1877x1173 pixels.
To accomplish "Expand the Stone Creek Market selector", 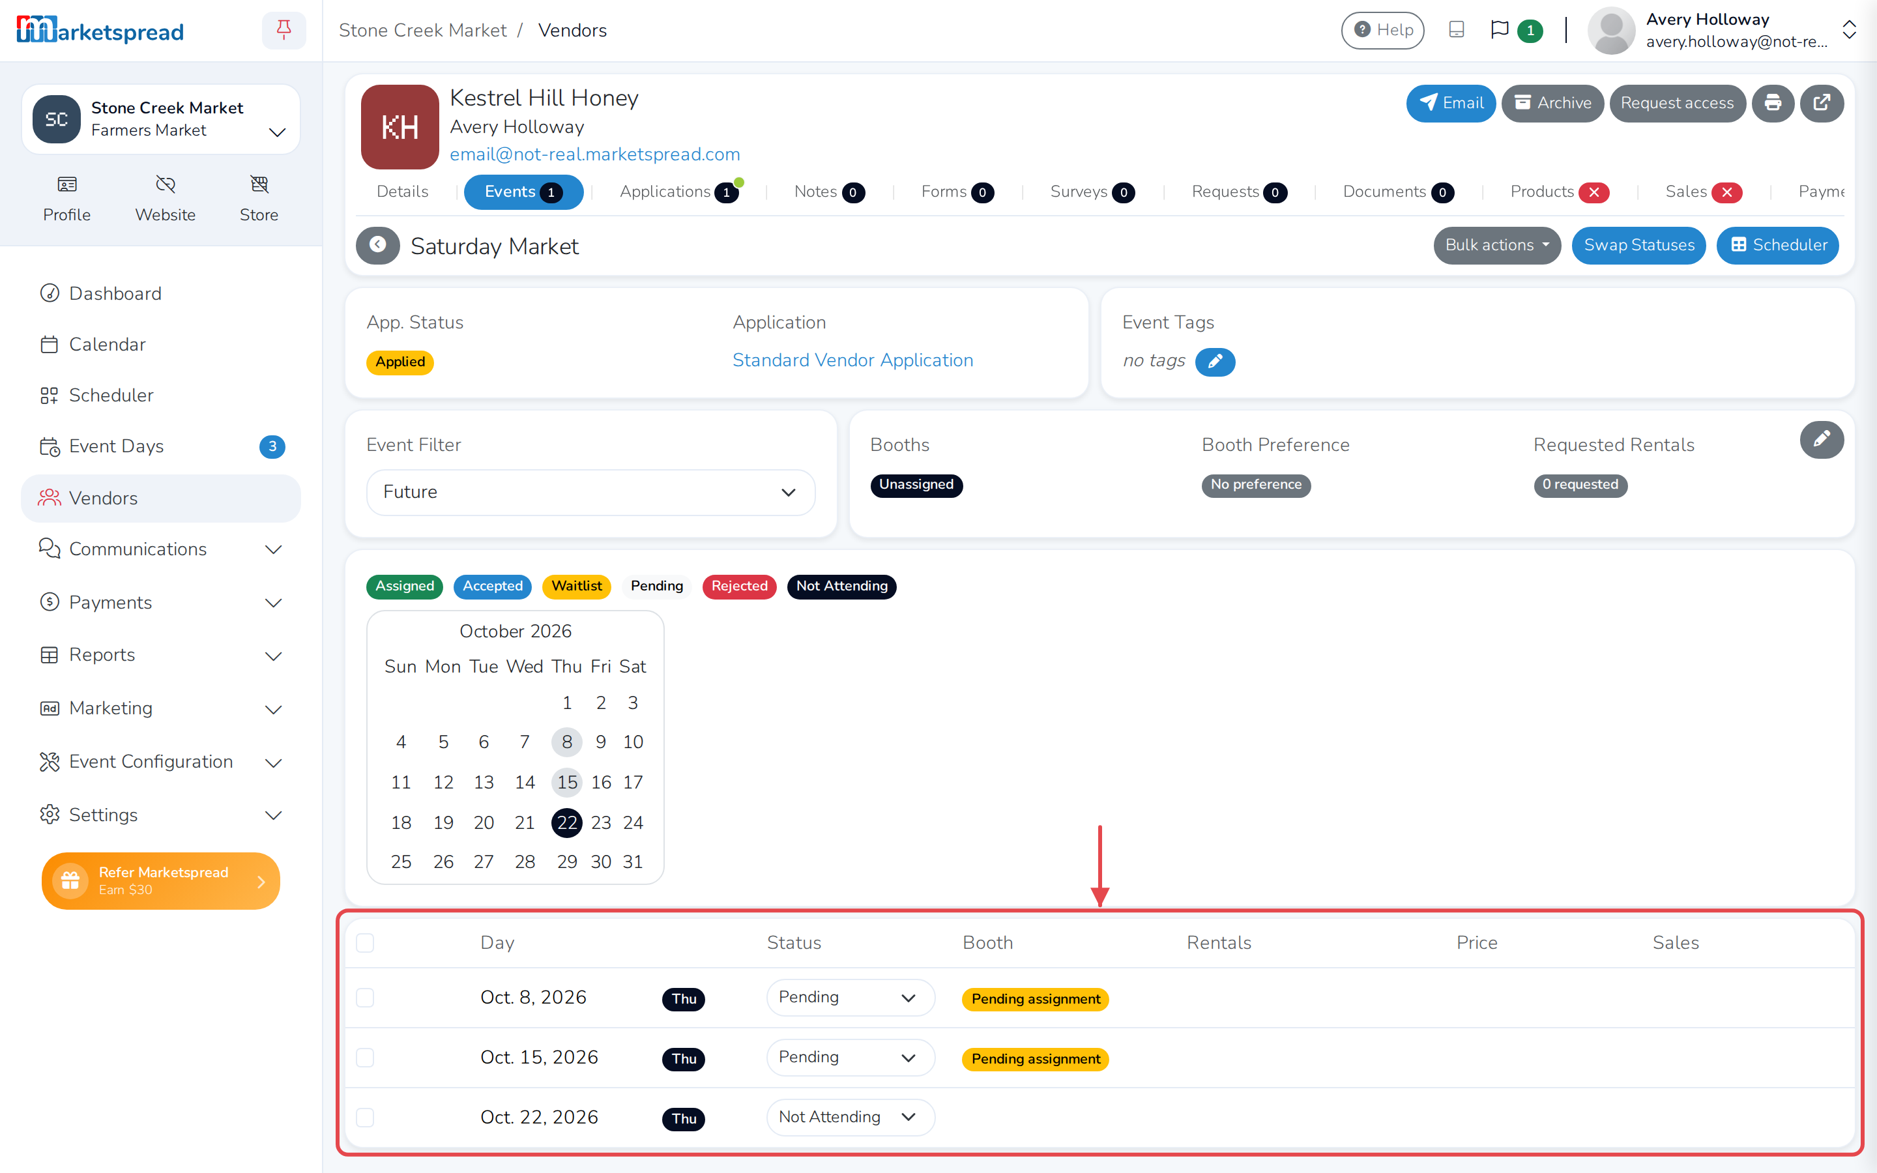I will point(160,119).
